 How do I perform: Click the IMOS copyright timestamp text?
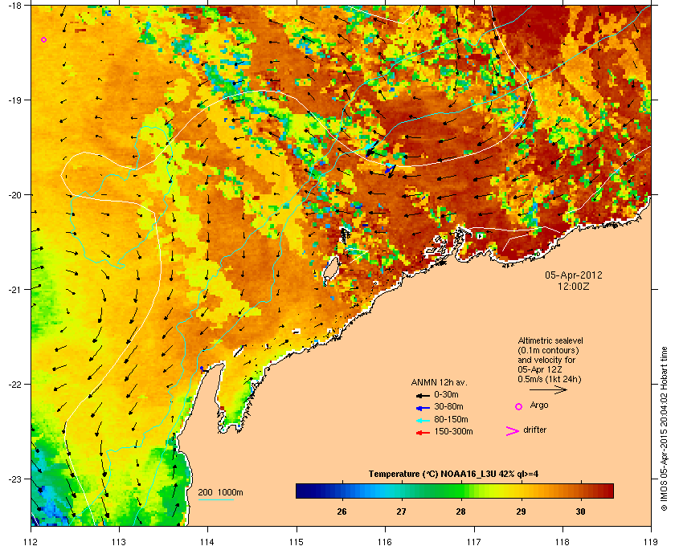tap(664, 430)
